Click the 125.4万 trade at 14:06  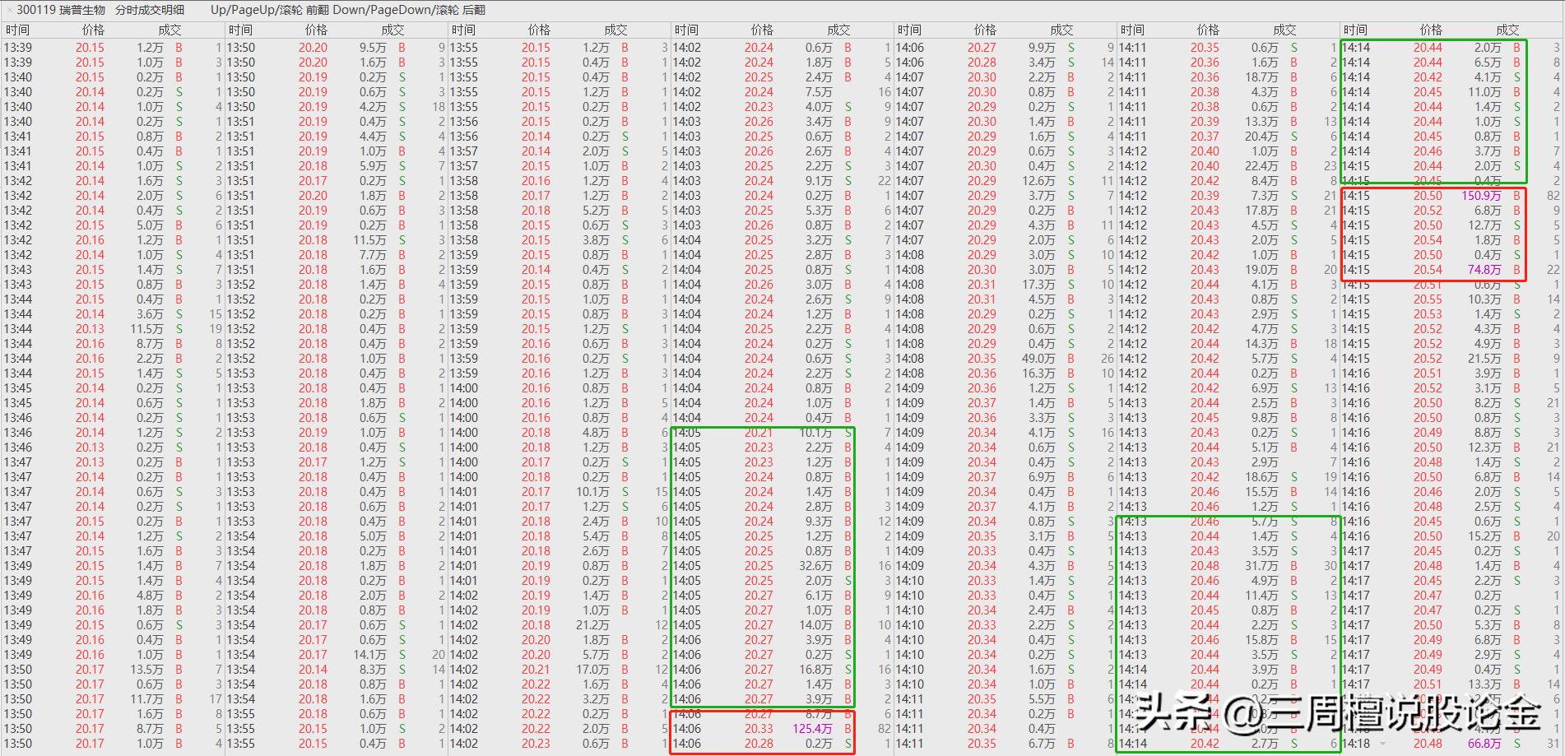pos(812,729)
